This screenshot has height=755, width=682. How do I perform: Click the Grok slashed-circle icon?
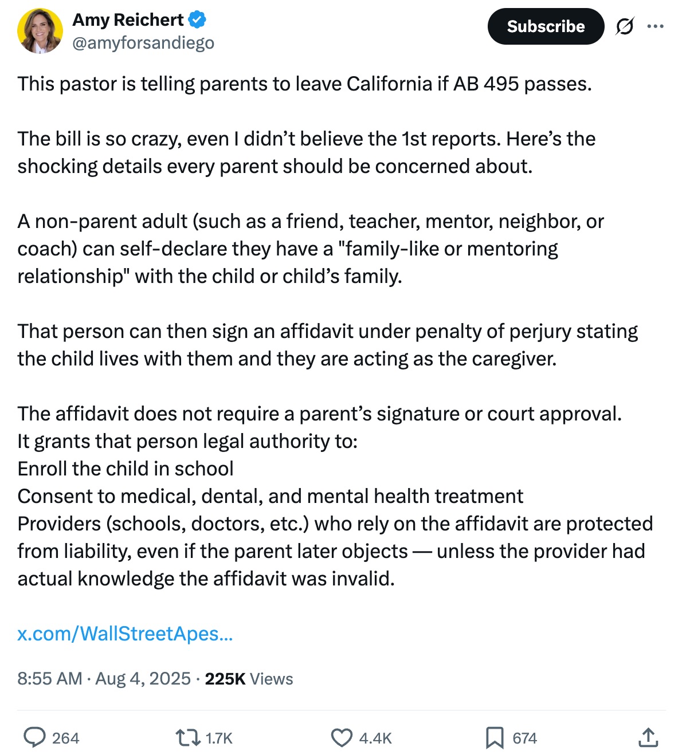click(625, 26)
